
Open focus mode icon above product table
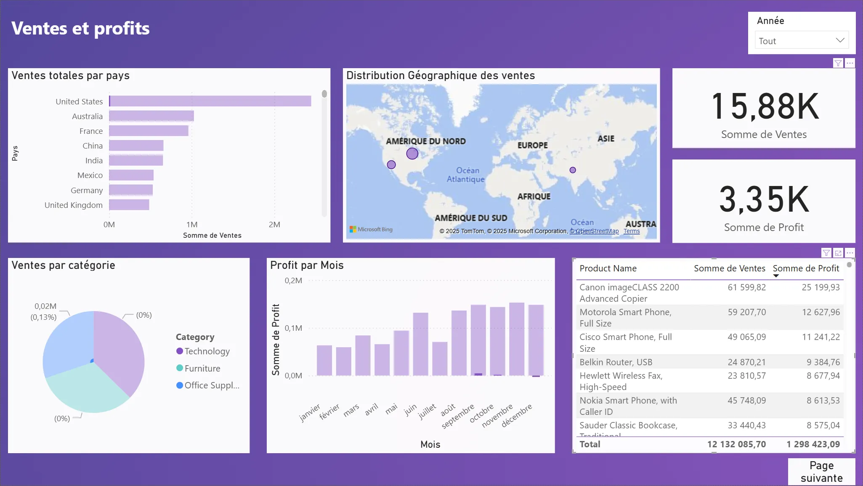click(838, 253)
